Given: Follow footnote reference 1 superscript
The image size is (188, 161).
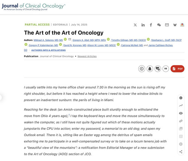Looking at the screenshot, I should coord(69,115).
